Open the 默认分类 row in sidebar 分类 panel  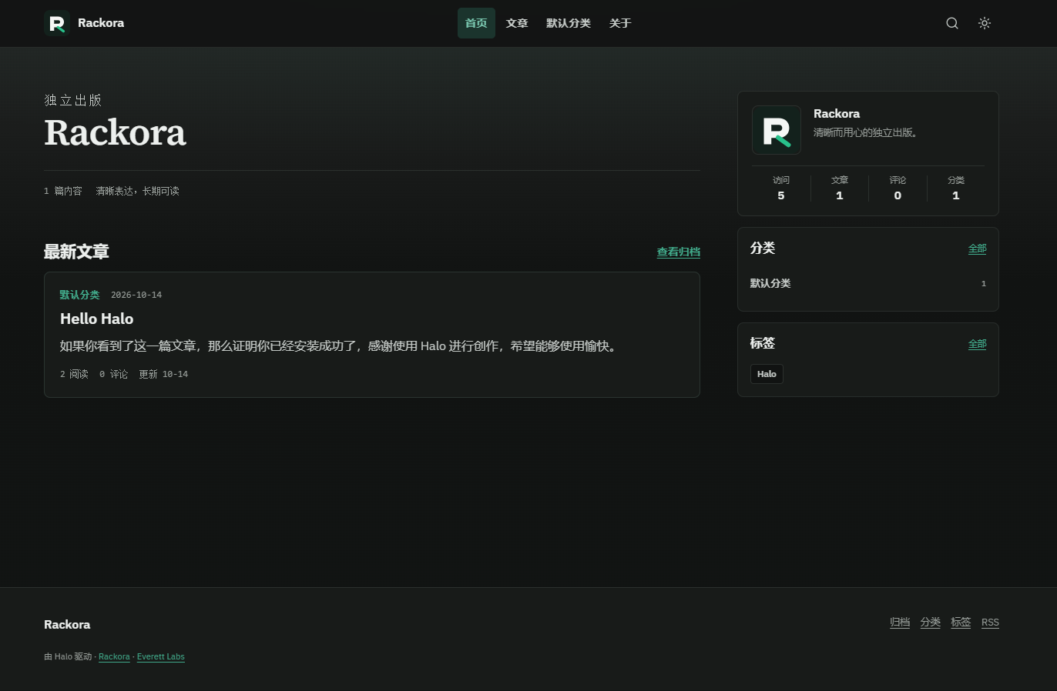pyautogui.click(x=868, y=283)
